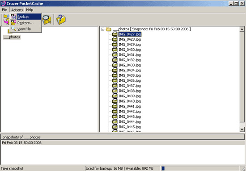Image resolution: width=246 pixels, height=171 pixels.
Task: Choose Backup from the Actions menu
Action: coord(26,17)
